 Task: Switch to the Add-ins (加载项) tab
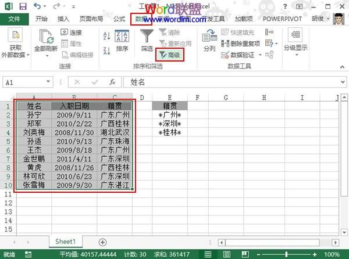pos(244,19)
